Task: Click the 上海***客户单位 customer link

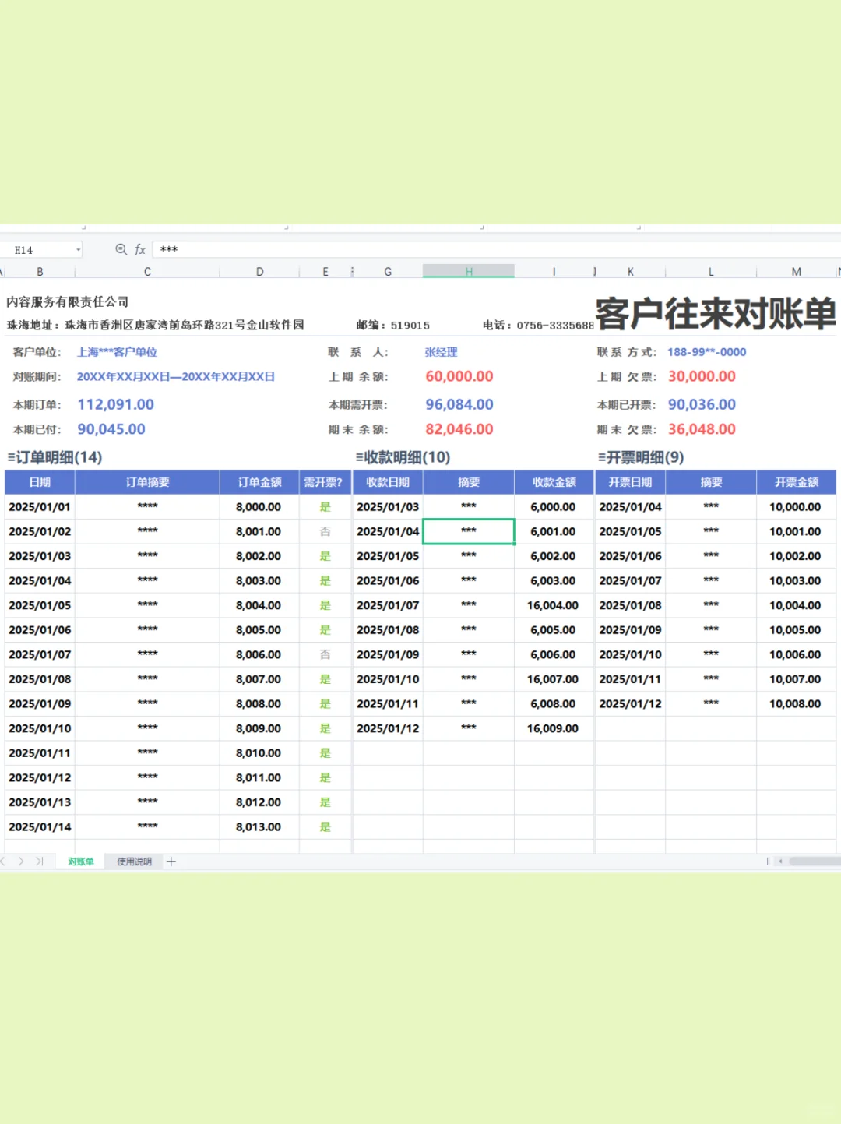Action: [117, 352]
